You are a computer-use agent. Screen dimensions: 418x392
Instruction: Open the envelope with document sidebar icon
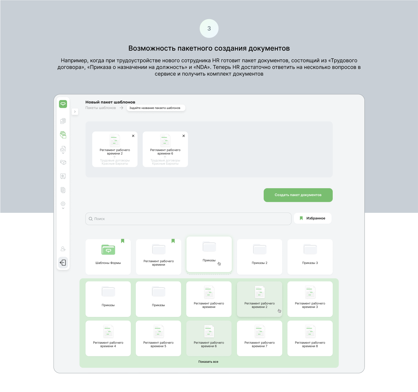click(63, 149)
